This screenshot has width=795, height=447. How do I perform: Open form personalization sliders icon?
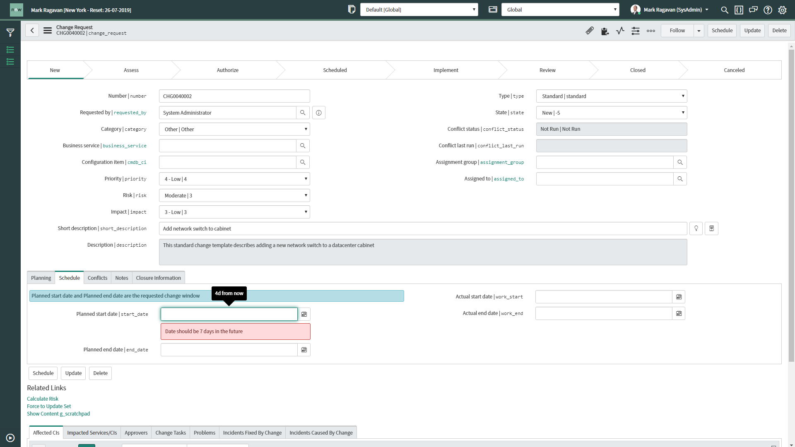tap(636, 31)
